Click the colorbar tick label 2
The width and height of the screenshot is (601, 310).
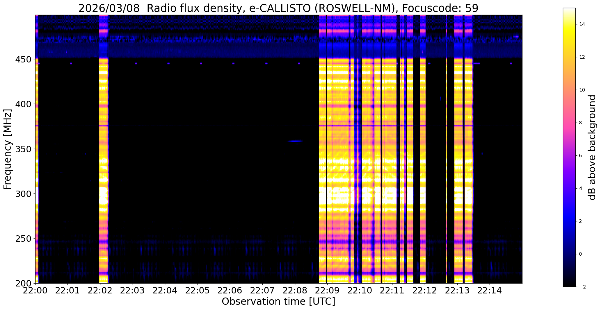(581, 221)
